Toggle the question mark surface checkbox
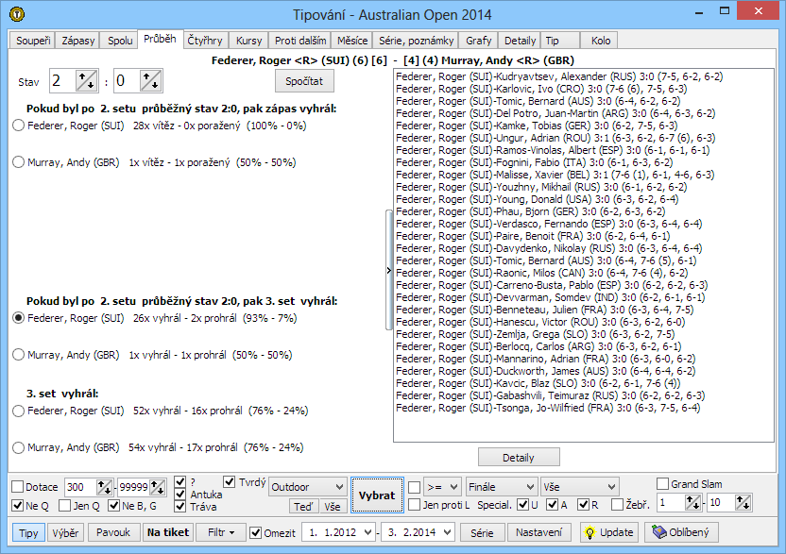The image size is (786, 554). point(180,482)
